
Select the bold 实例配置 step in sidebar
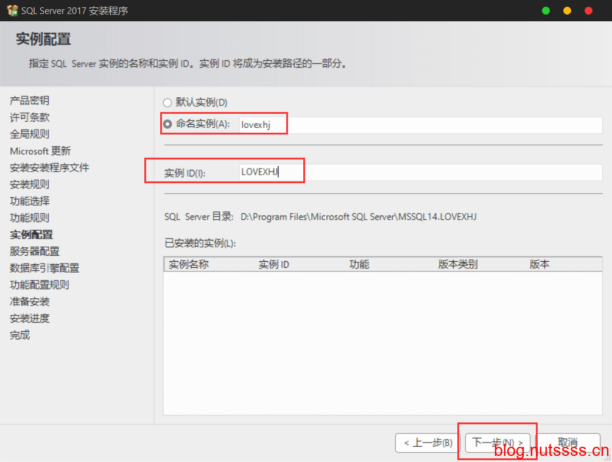coord(31,235)
